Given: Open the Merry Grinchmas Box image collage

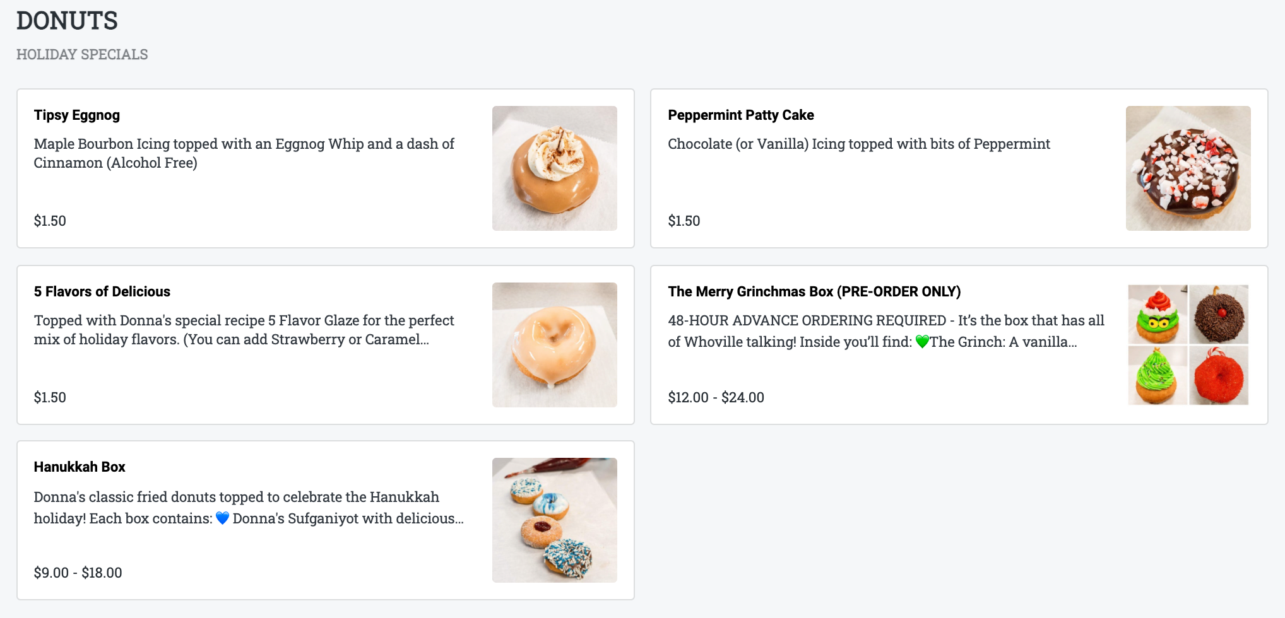Looking at the screenshot, I should 1188,344.
